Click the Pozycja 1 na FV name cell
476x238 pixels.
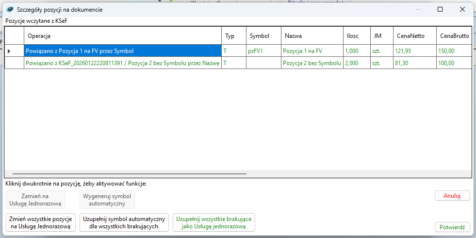pyautogui.click(x=312, y=51)
